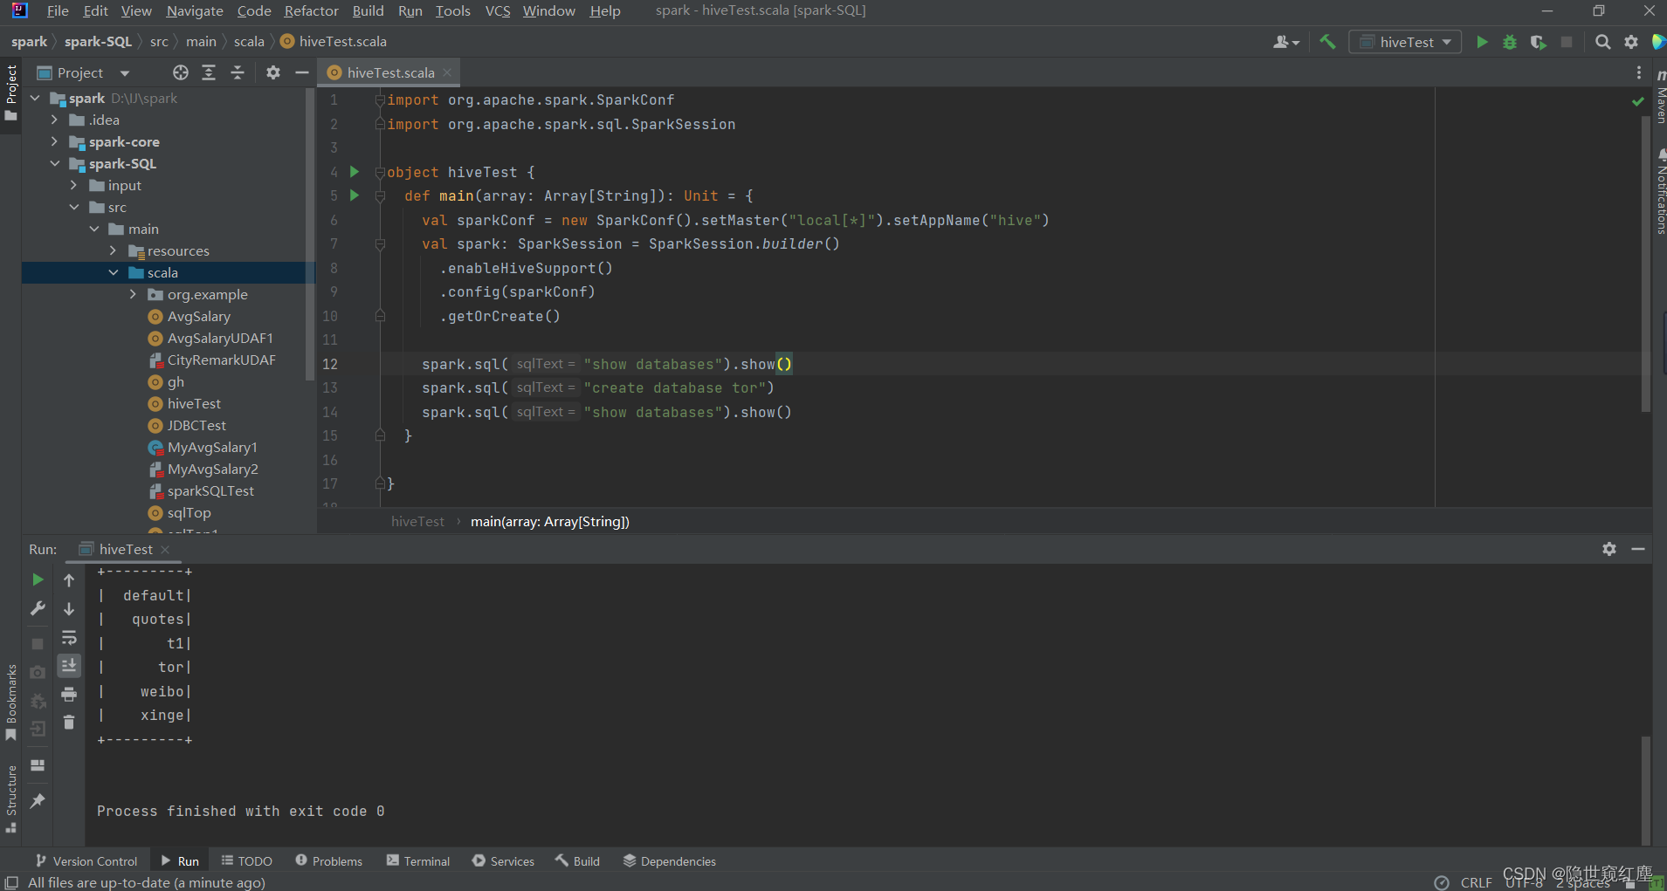Collapse the spark root folder
Viewport: 1667px width, 891px height.
(35, 99)
